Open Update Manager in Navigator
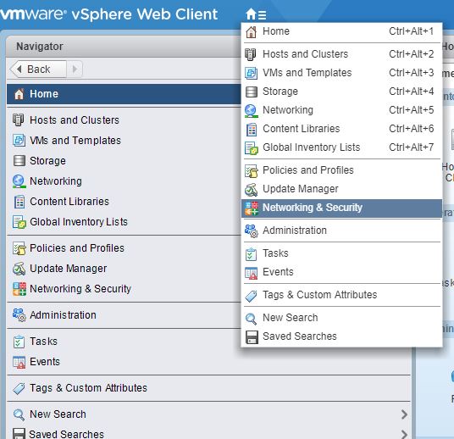 point(124,269)
